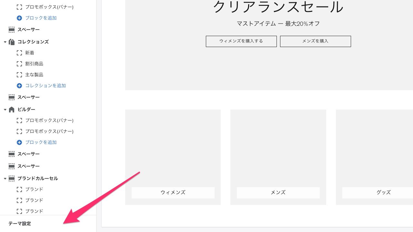Click the block icon beside 割引商品

(19, 64)
